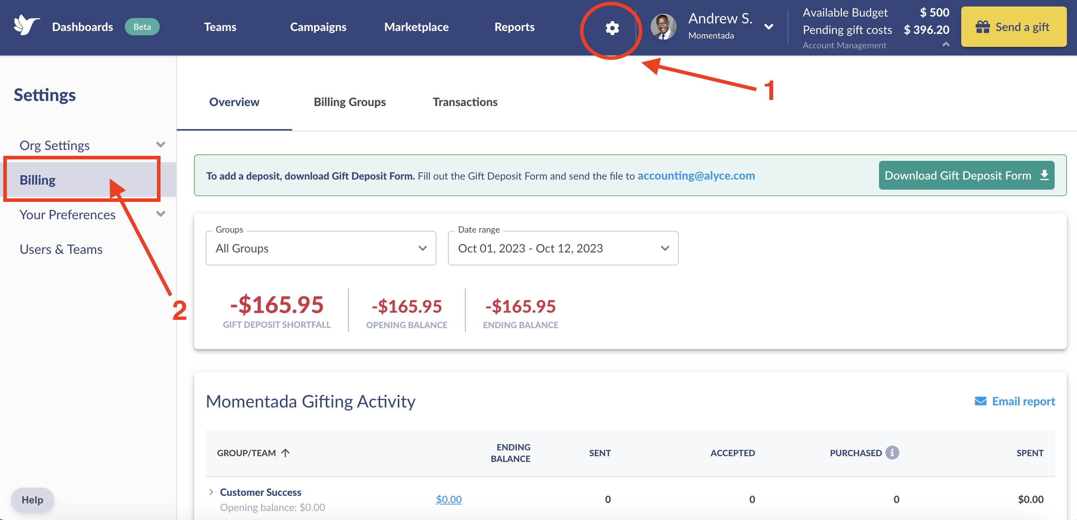Screen dimensions: 1077x520
Task: Sort by GROUP/TEAM column arrow
Action: click(285, 453)
